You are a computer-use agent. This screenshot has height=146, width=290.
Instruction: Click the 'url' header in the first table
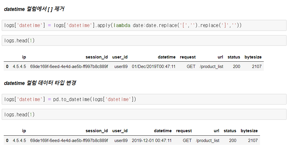221,57
